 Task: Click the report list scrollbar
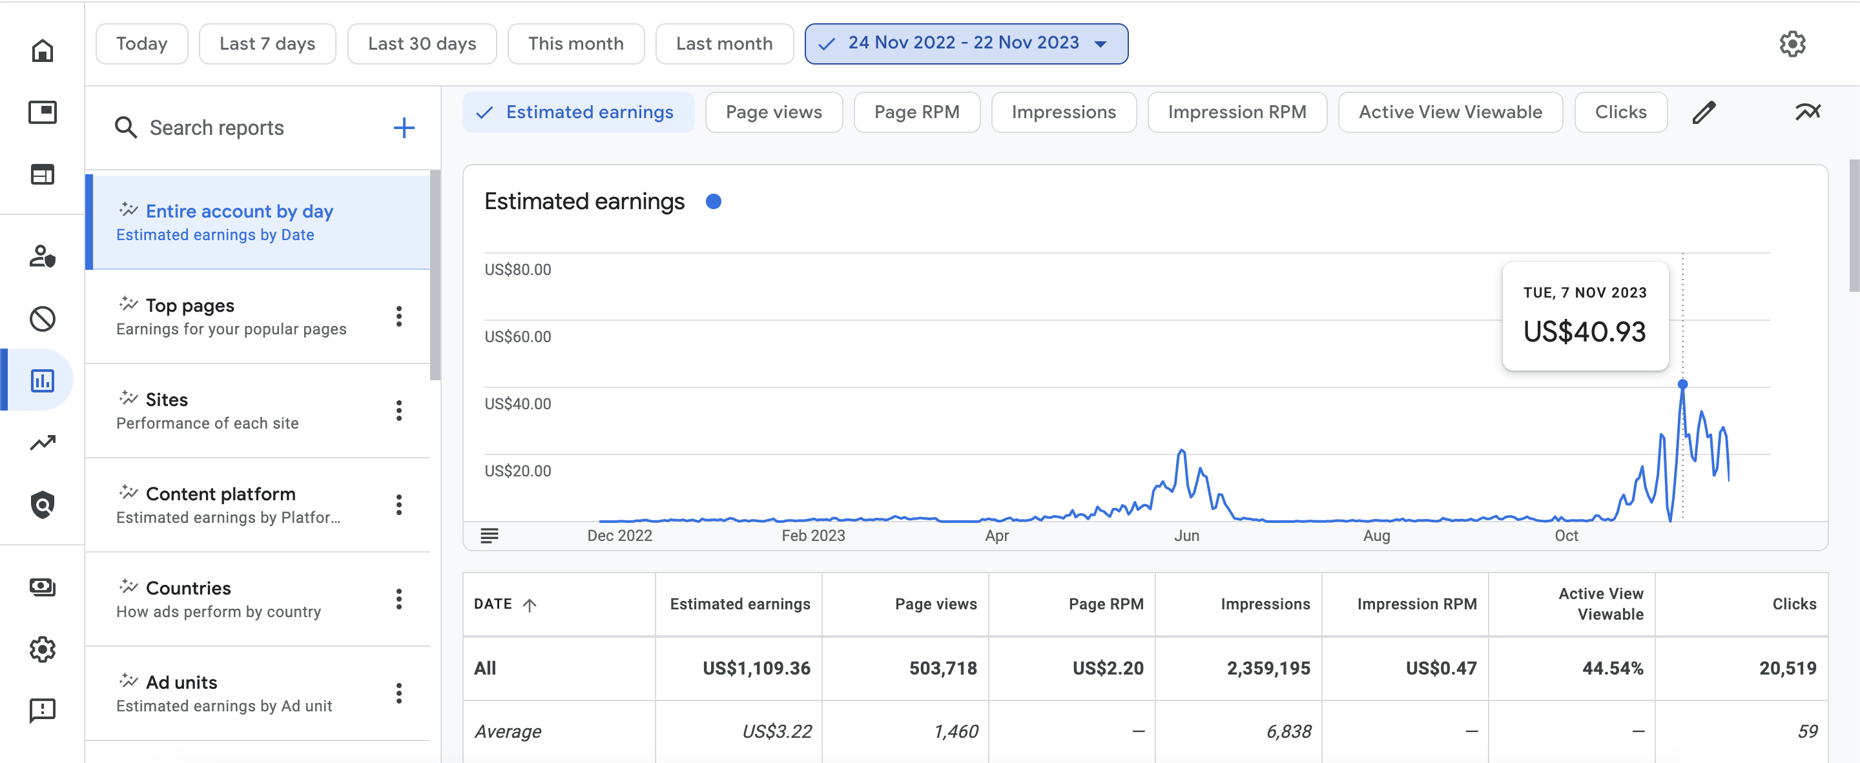(x=435, y=274)
